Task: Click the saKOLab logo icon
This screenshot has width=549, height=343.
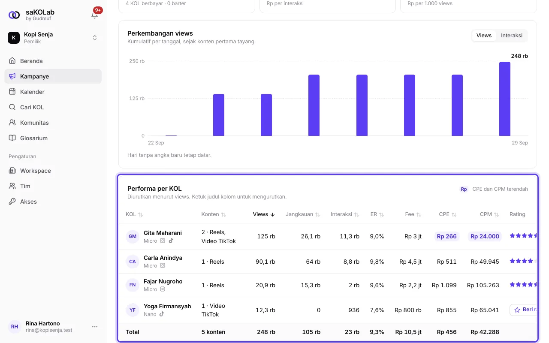Action: [14, 15]
